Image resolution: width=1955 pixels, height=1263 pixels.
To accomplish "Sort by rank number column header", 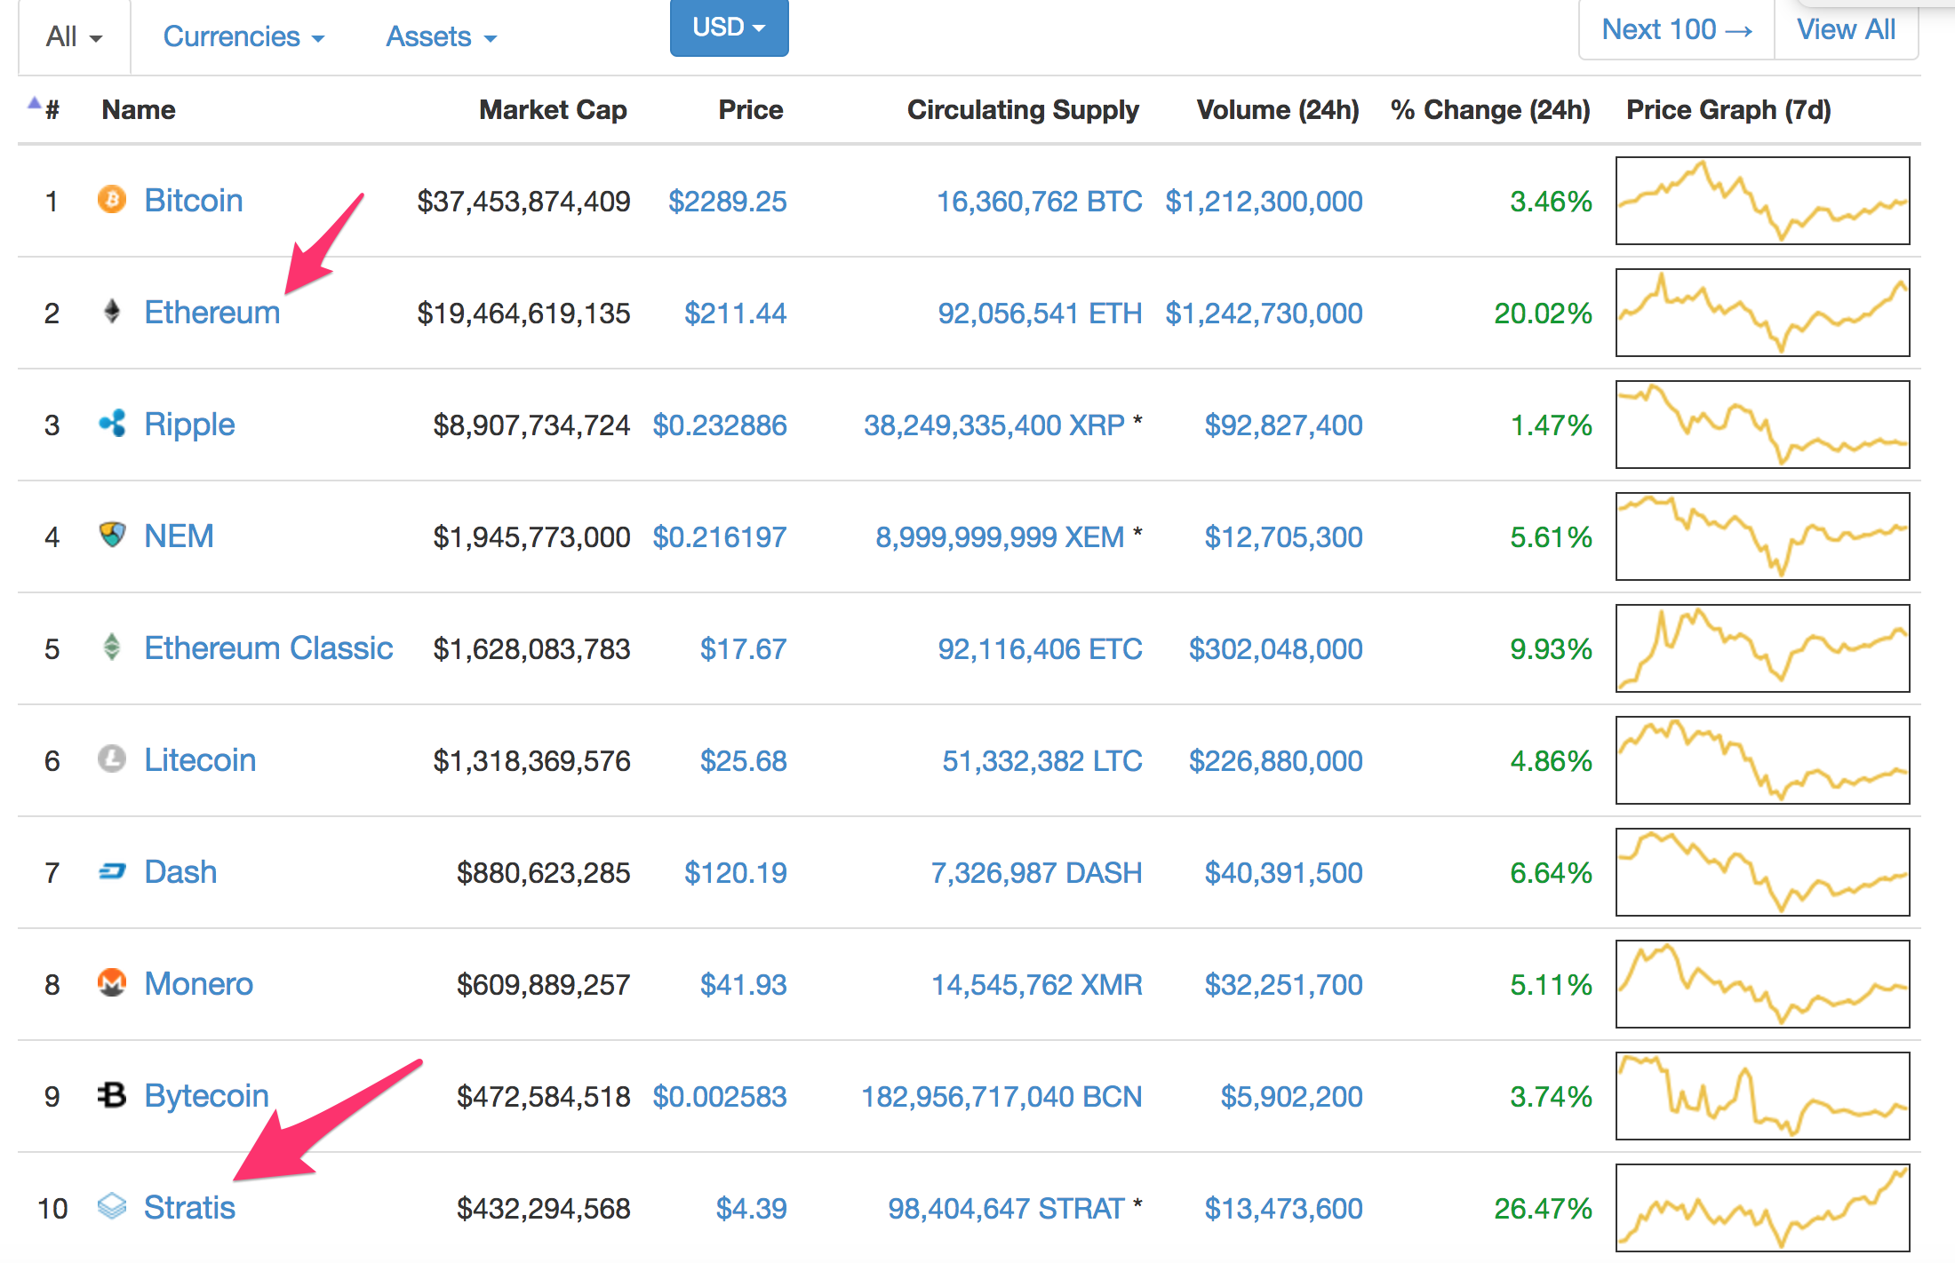I will click(52, 109).
